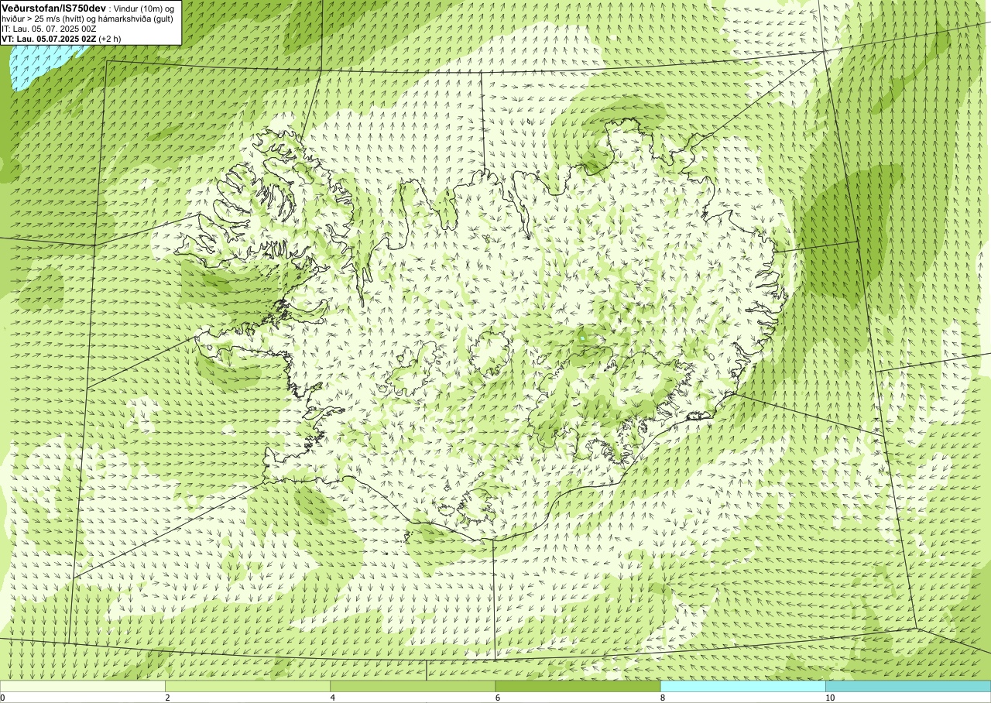Click the "IT: Lau. 05. 07. 2025 00Z" line

[x=50, y=29]
